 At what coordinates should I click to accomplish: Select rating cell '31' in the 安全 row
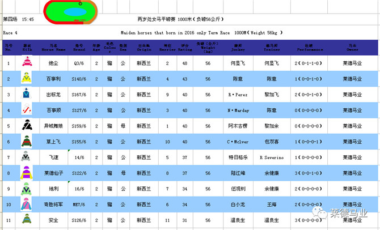[185, 220]
